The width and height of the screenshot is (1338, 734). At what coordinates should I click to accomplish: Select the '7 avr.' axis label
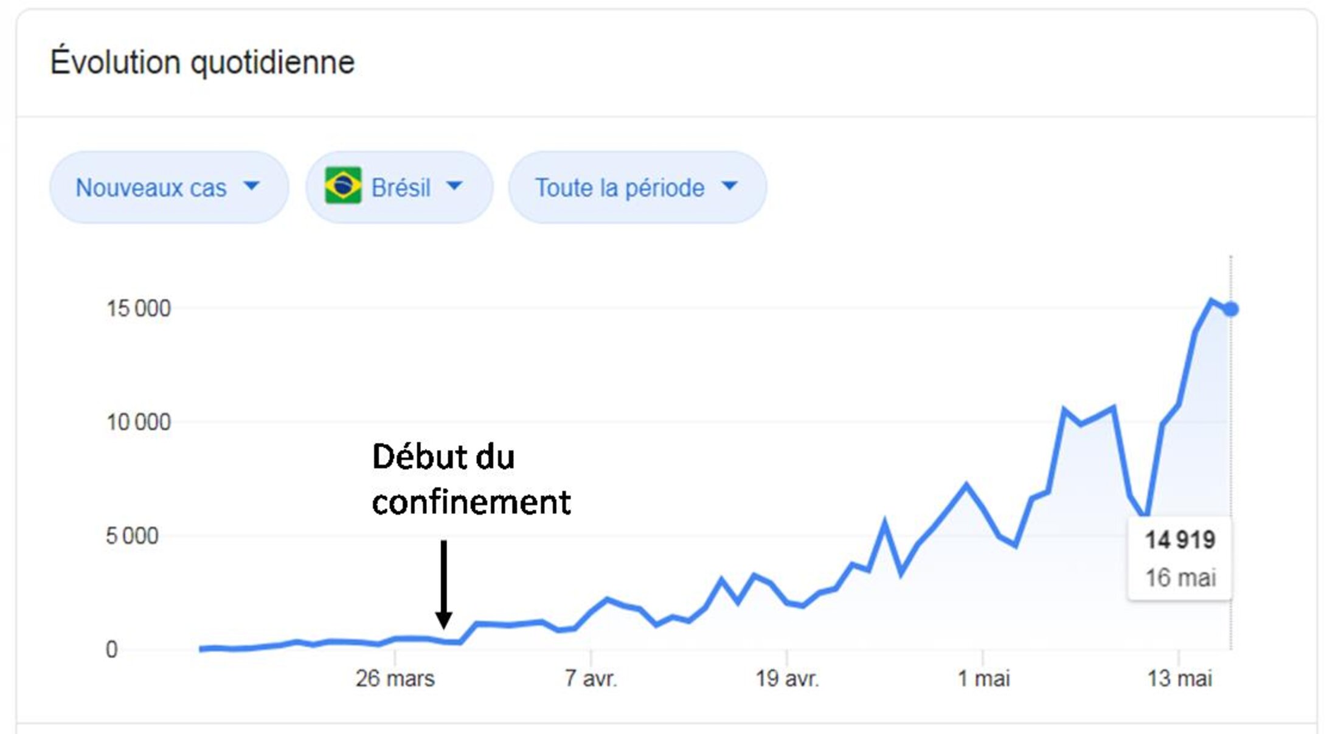591,679
